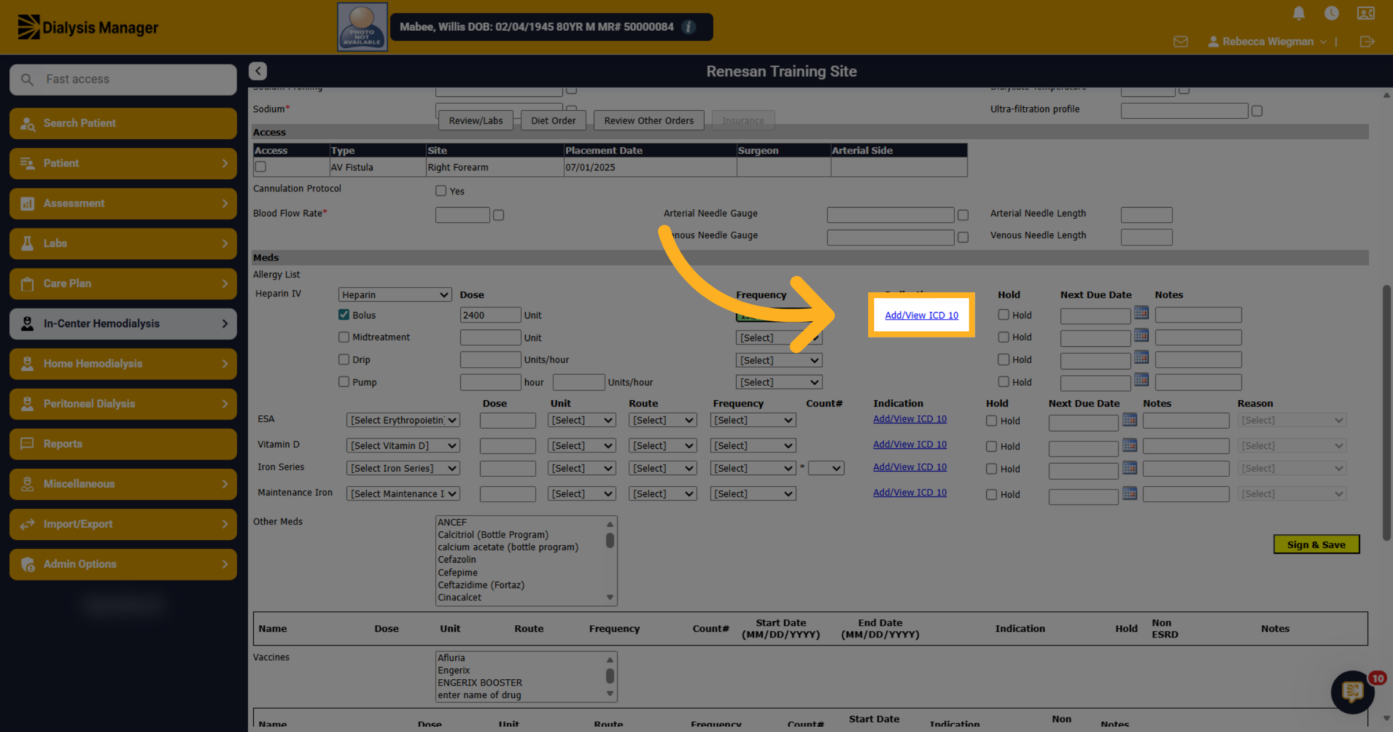Show patient info via the info icon

click(x=688, y=27)
